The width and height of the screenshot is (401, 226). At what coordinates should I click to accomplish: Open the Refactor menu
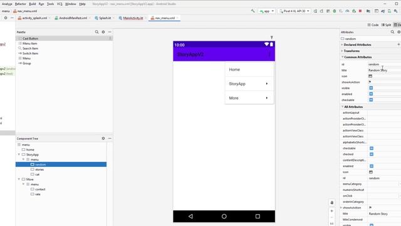click(x=21, y=4)
